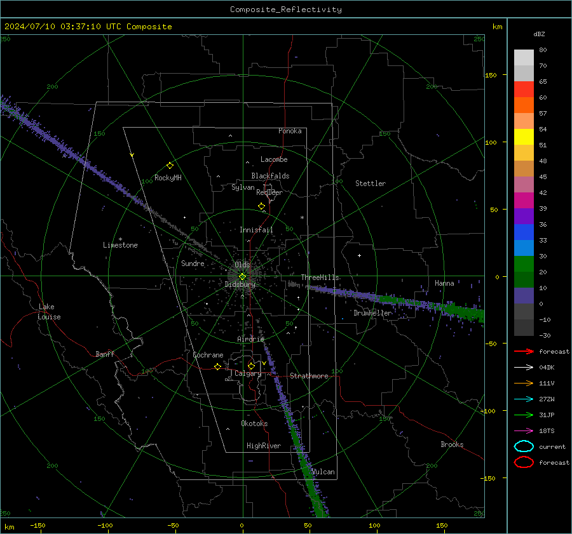The width and height of the screenshot is (572, 534).
Task: Click the Lacombe city label
Action: (274, 159)
